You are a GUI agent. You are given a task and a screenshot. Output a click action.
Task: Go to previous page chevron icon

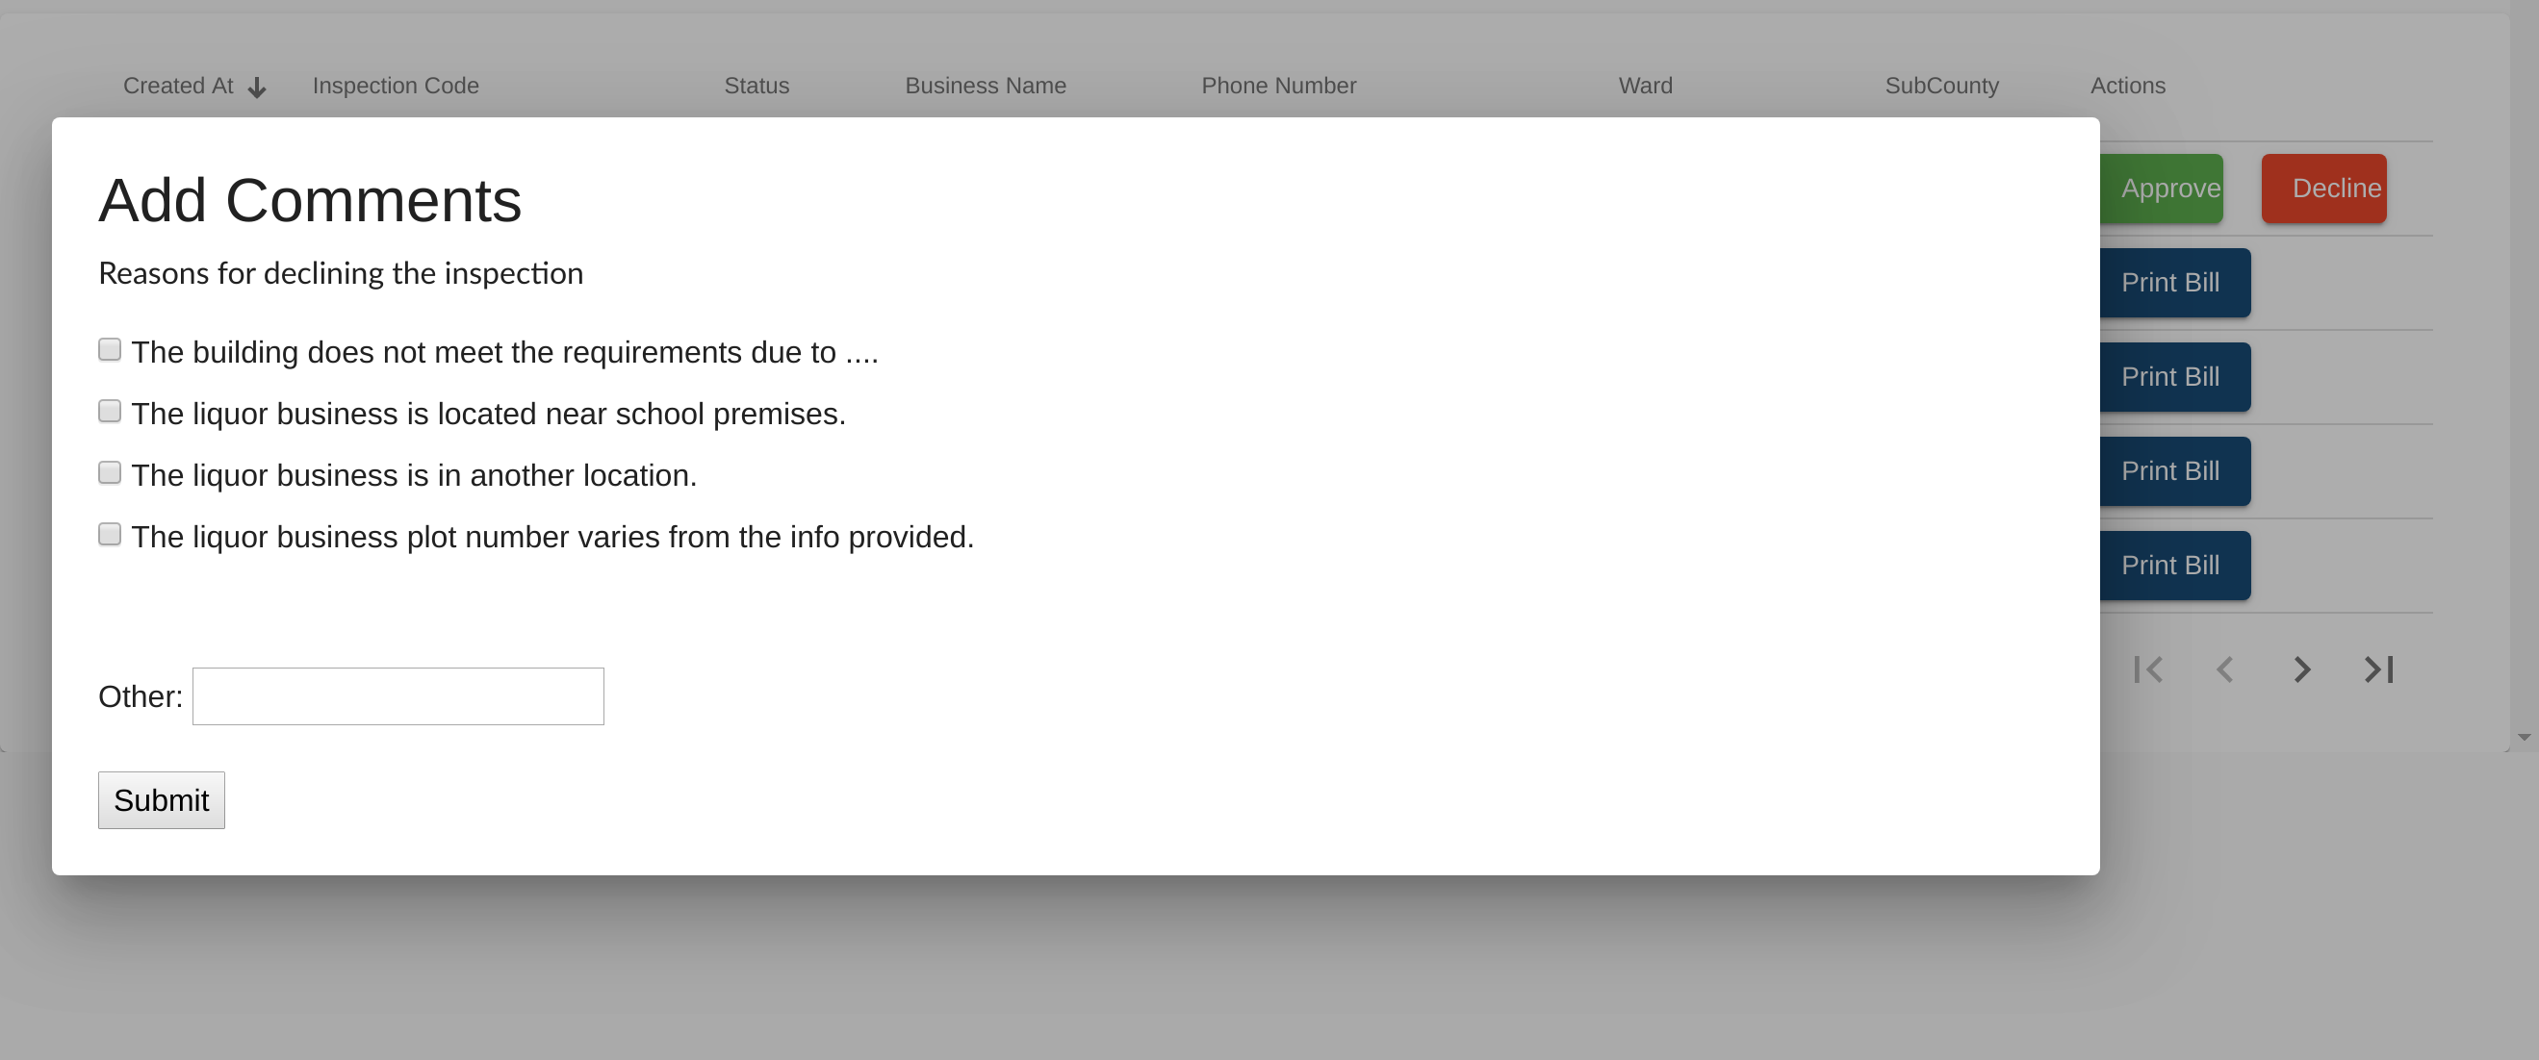pyautogui.click(x=2224, y=669)
